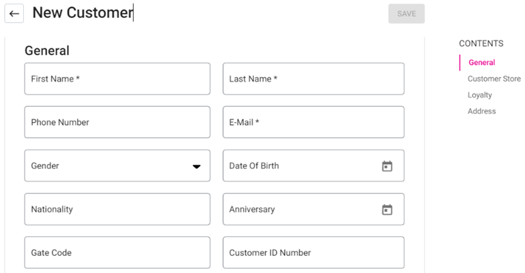Click the Customer ID Number field

coord(313,253)
